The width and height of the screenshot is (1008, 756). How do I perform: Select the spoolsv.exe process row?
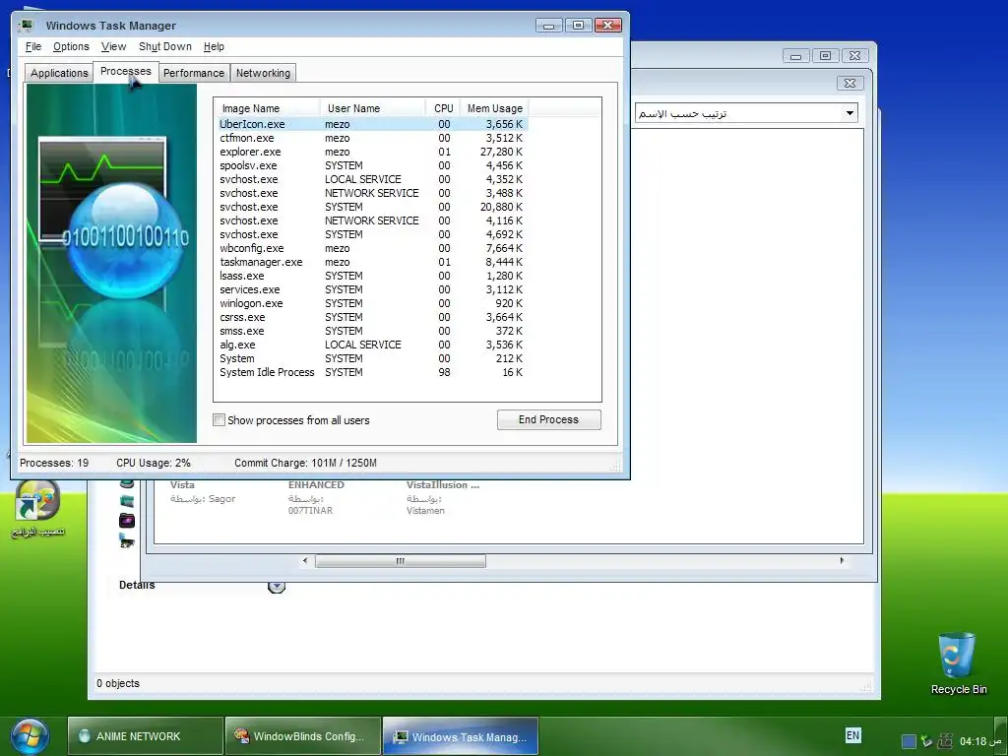(371, 165)
